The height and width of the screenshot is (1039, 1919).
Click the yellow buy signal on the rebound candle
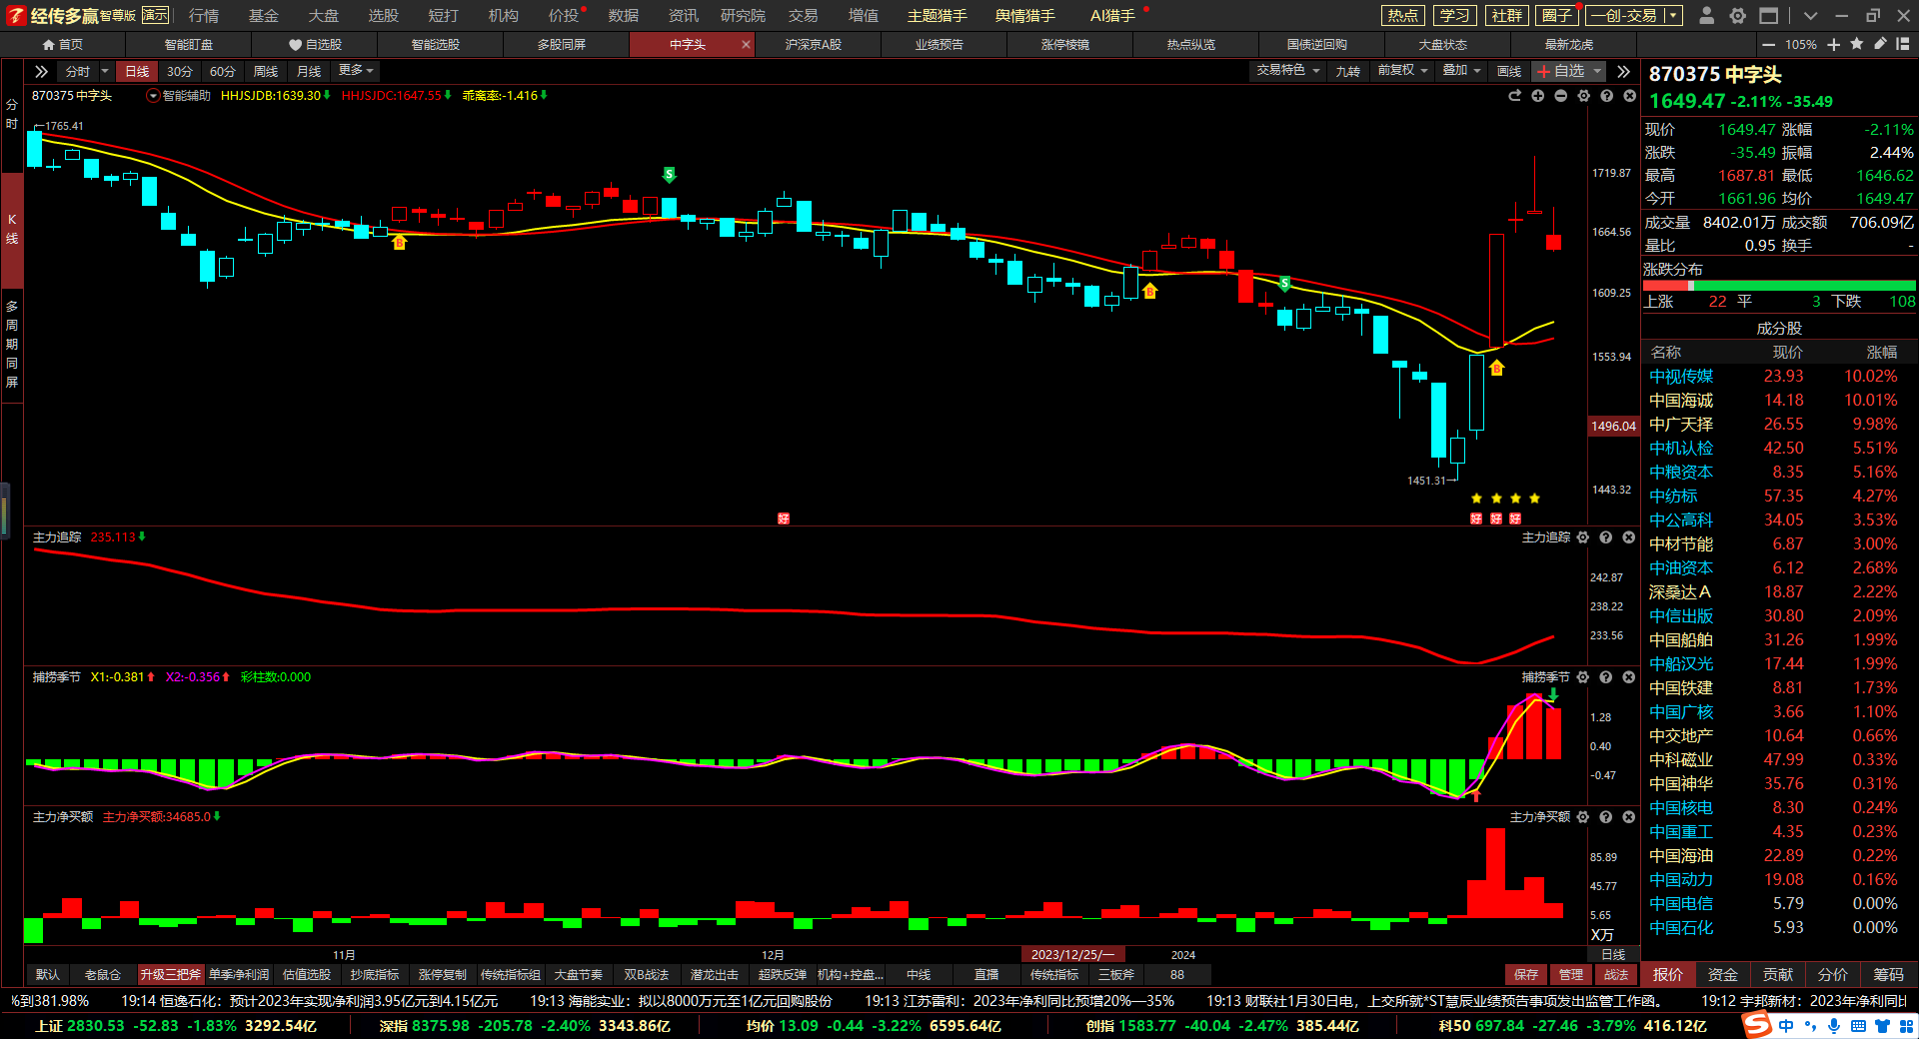(1496, 369)
